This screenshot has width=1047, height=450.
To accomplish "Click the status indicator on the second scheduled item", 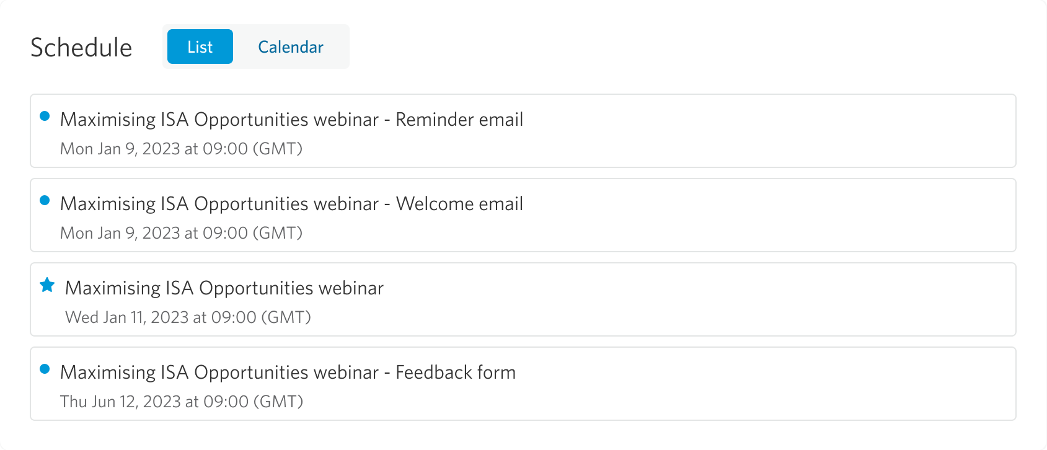I will [45, 200].
